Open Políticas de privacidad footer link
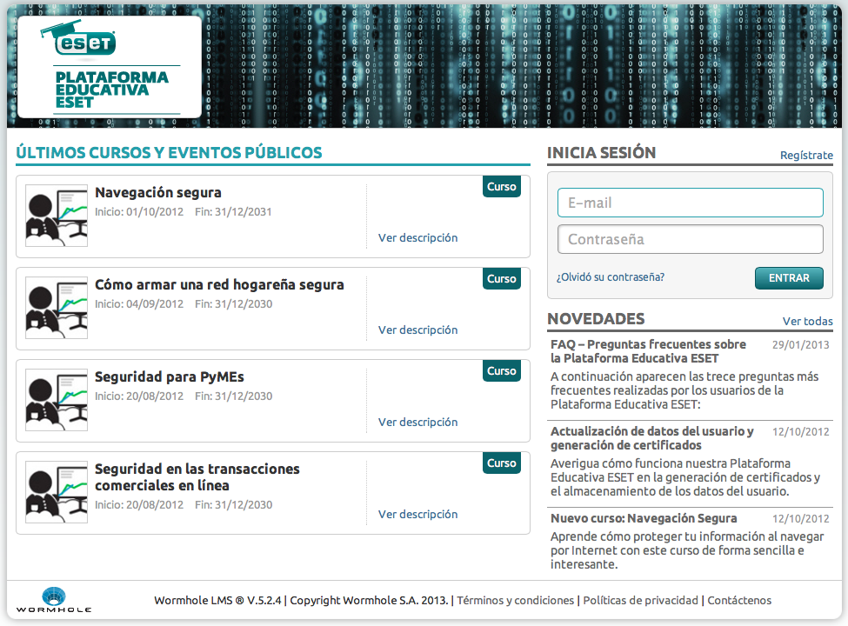This screenshot has width=848, height=626. point(640,601)
